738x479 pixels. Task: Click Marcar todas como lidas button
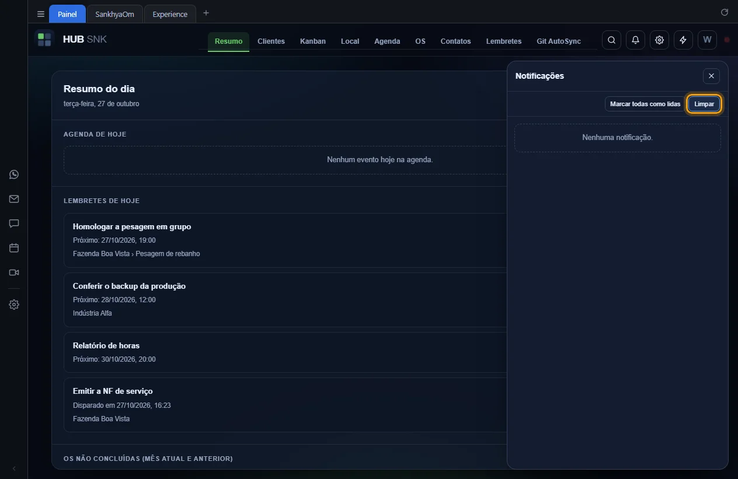(645, 104)
